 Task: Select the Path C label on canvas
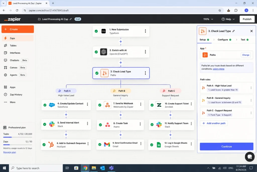pyautogui.click(x=170, y=91)
